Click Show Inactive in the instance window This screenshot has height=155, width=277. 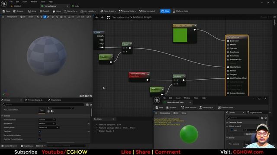[x=189, y=107]
